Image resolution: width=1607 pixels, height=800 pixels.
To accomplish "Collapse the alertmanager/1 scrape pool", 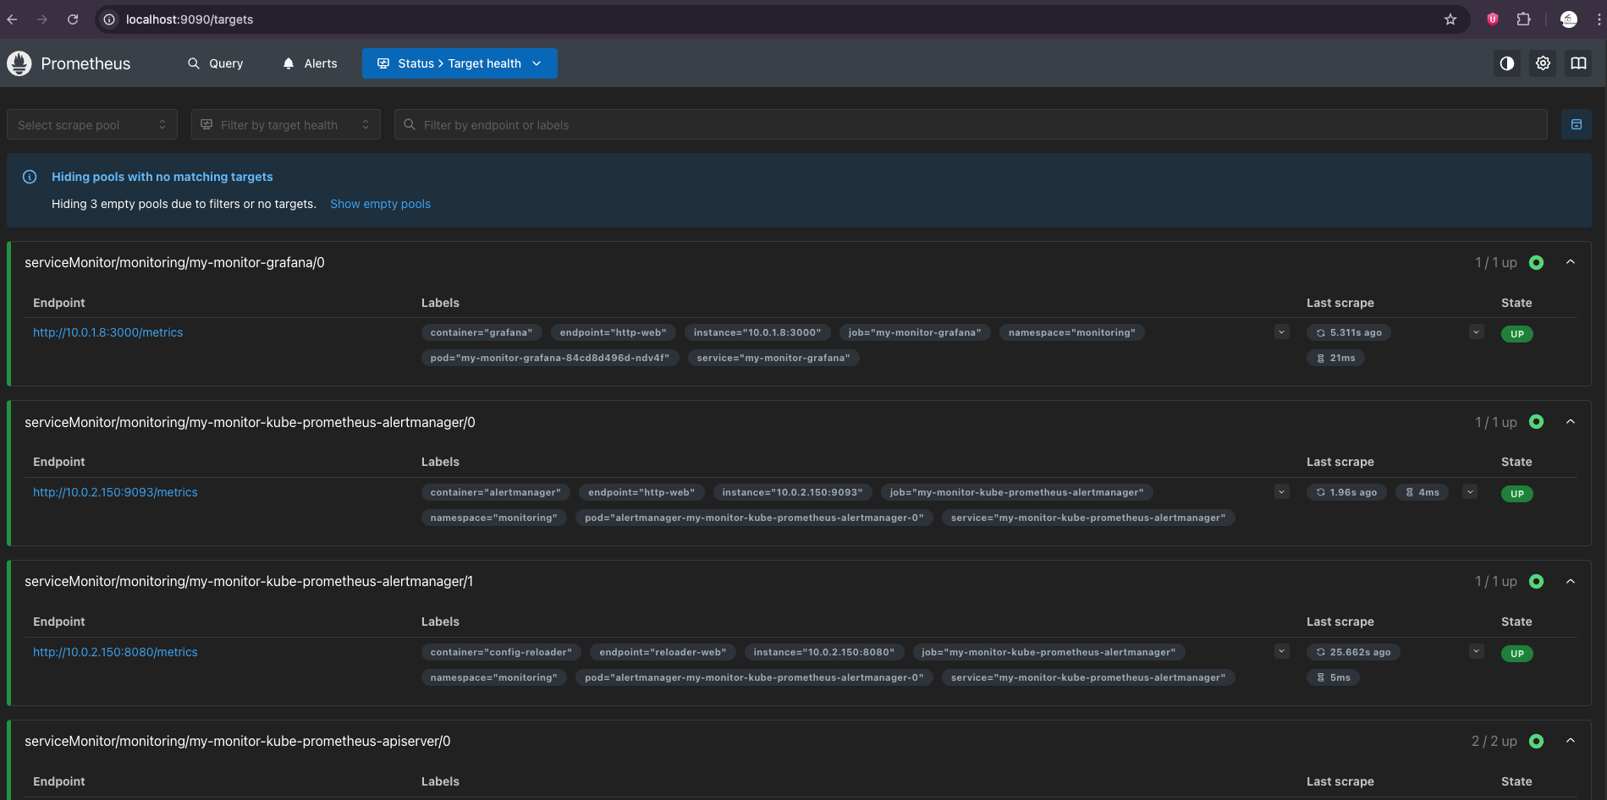I will click(x=1570, y=582).
